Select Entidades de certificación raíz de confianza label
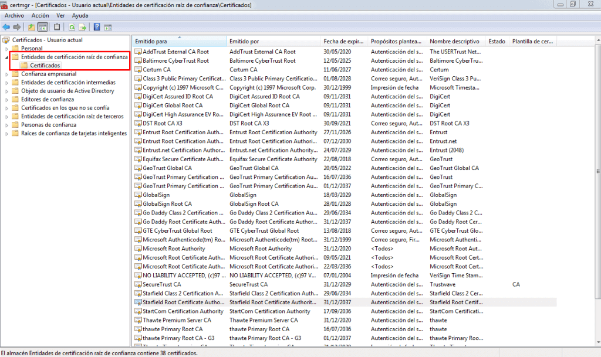This screenshot has width=601, height=357. tap(75, 57)
